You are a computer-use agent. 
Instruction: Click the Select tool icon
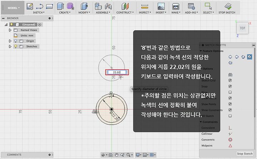tap(208, 6)
